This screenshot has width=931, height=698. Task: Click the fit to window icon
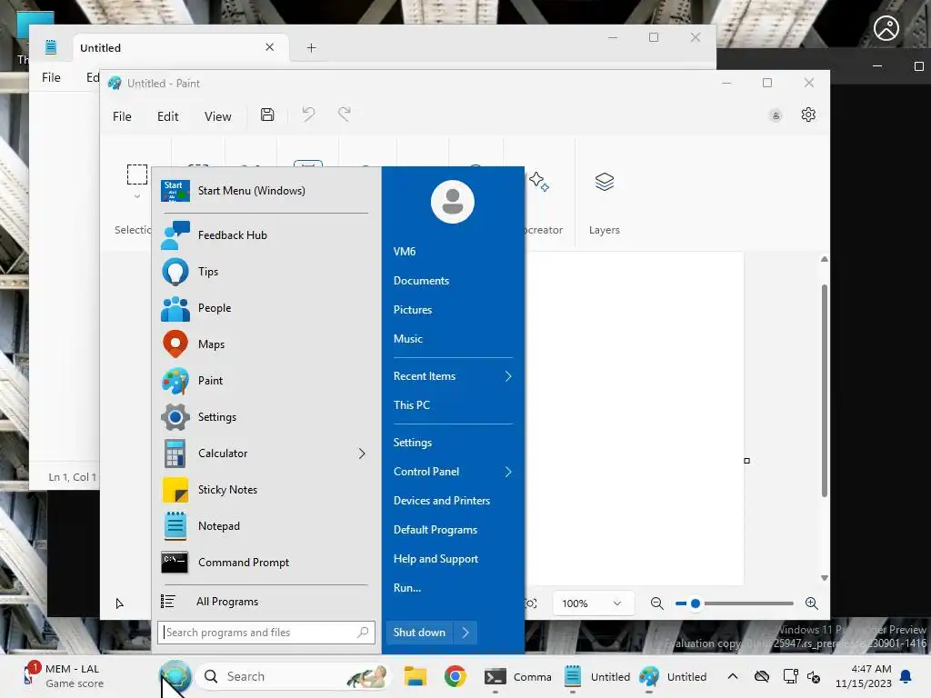coord(531,603)
